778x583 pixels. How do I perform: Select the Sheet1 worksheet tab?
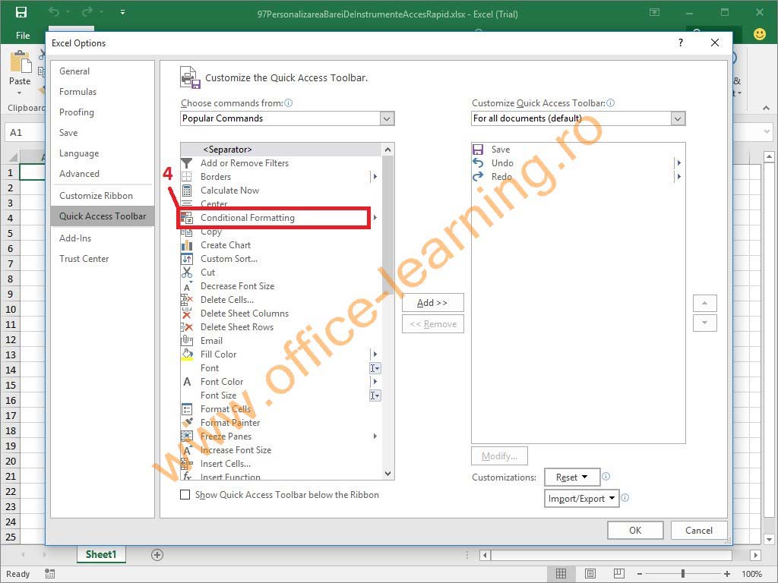[x=101, y=554]
